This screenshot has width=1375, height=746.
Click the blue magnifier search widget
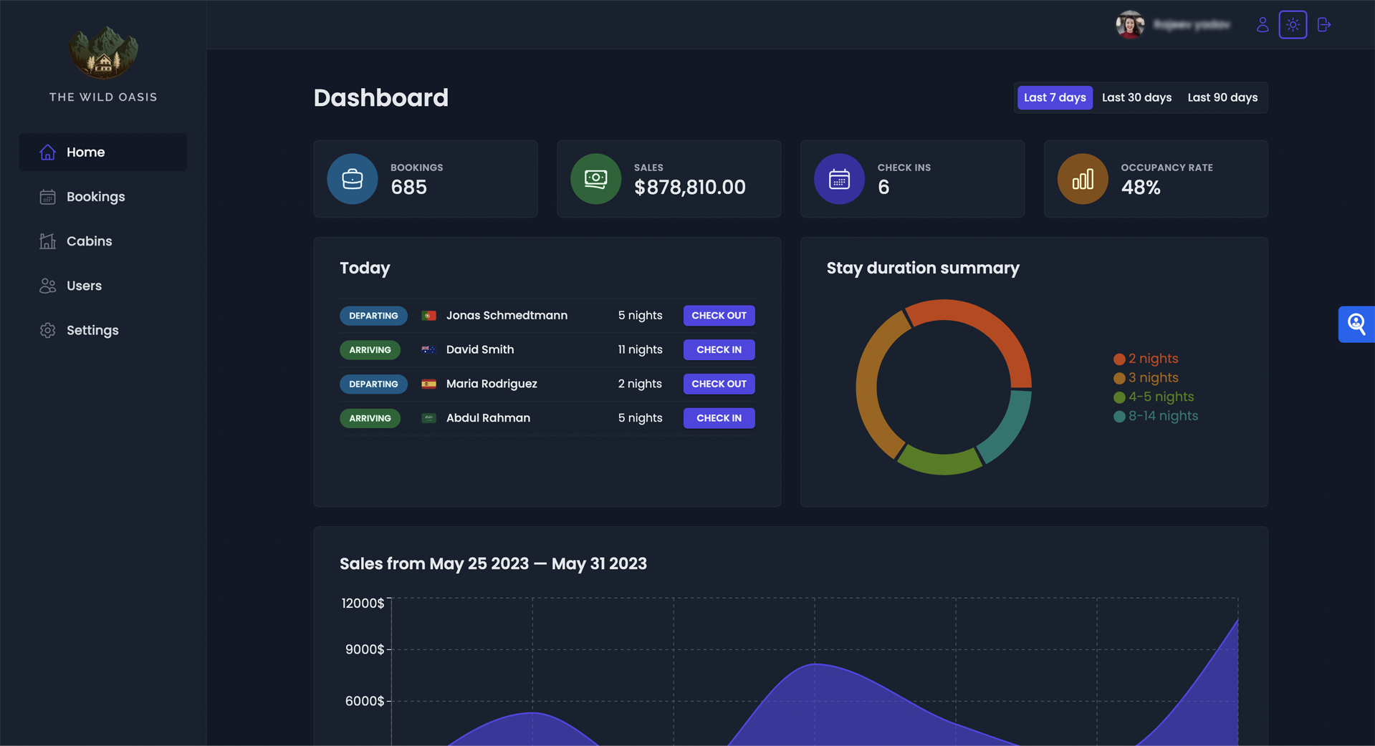tap(1356, 324)
